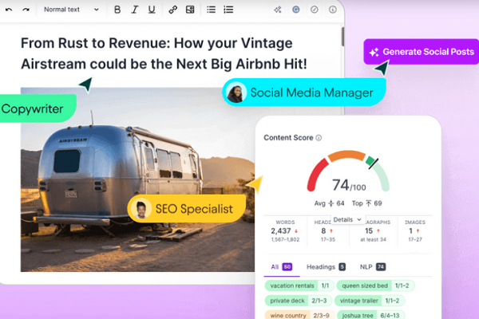Switch to the Headings tab
This screenshot has width=479, height=319.
click(x=326, y=267)
